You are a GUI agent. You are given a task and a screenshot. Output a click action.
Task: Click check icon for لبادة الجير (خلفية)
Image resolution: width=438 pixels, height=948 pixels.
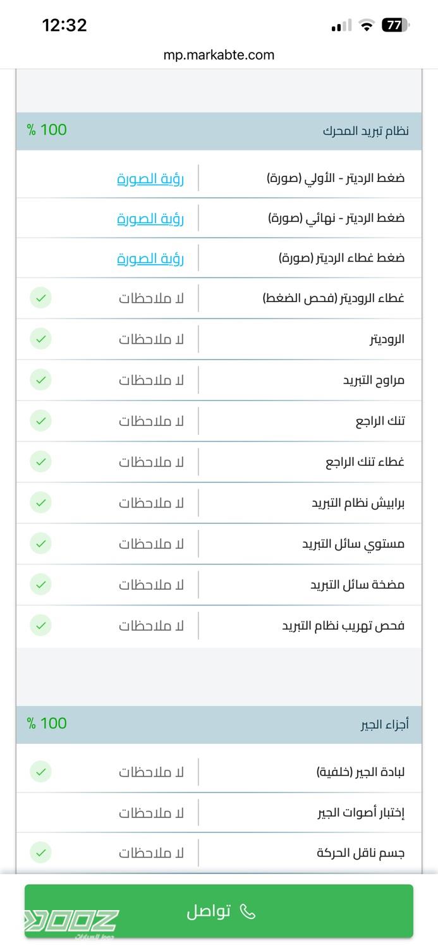(x=40, y=772)
